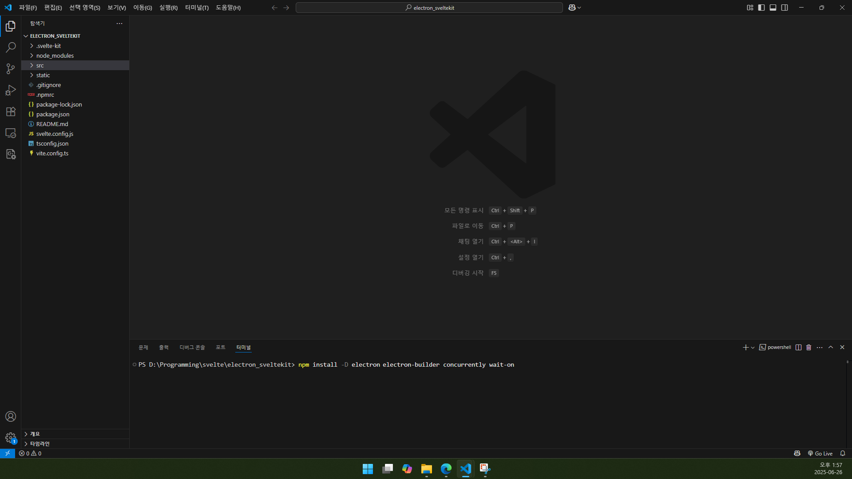Open the 도움말(H) menu
This screenshot has height=479, width=852.
228,8
